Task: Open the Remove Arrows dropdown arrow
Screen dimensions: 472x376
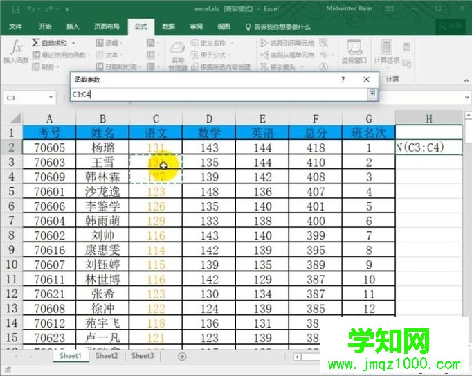Action: click(x=302, y=67)
